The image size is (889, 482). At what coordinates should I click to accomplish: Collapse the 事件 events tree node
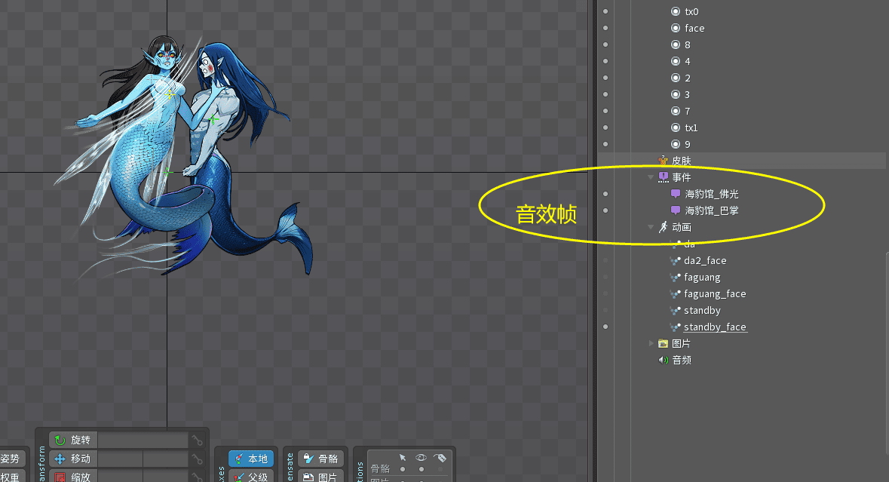coord(651,177)
